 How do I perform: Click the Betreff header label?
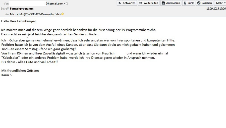coord(5,9)
